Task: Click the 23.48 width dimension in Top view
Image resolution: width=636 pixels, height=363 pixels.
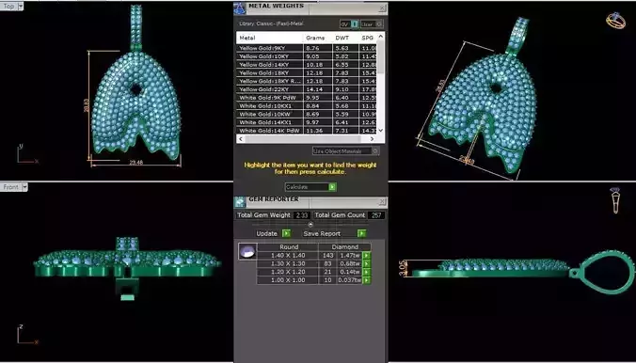Action: click(135, 163)
